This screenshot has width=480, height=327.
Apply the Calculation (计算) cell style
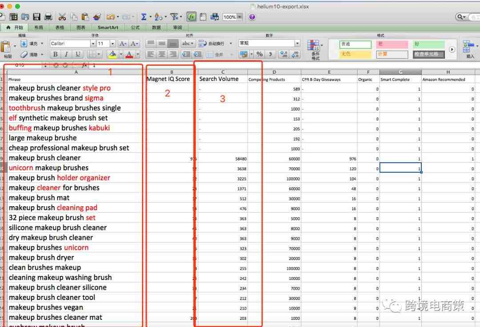click(x=392, y=54)
